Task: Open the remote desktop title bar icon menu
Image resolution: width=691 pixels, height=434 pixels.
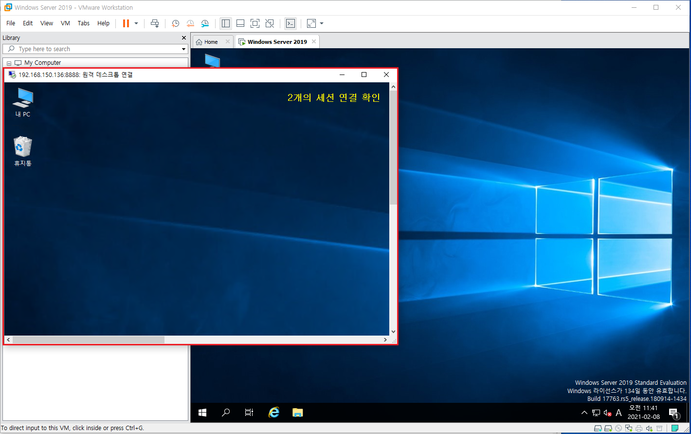Action: click(12, 75)
